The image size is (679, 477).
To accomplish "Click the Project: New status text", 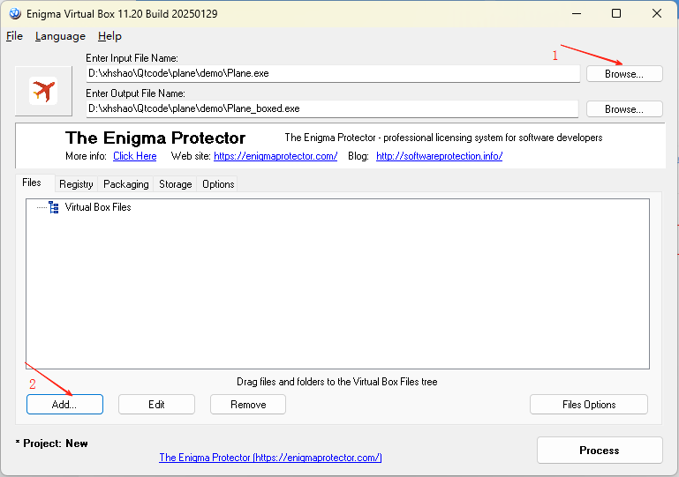I will click(x=52, y=443).
